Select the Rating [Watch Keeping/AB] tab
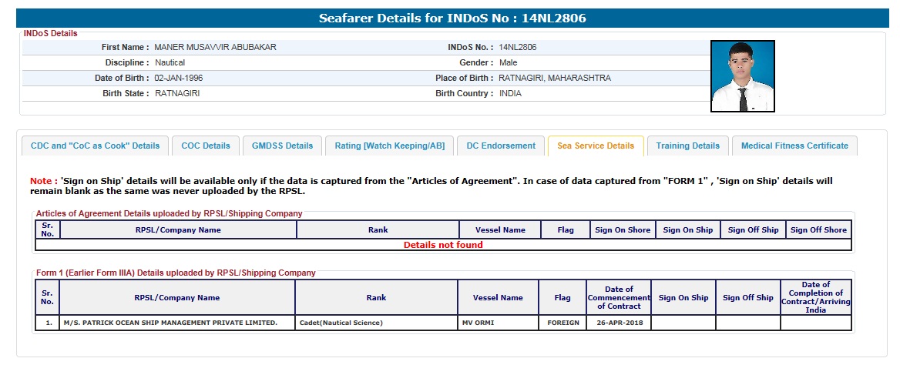 (x=389, y=146)
